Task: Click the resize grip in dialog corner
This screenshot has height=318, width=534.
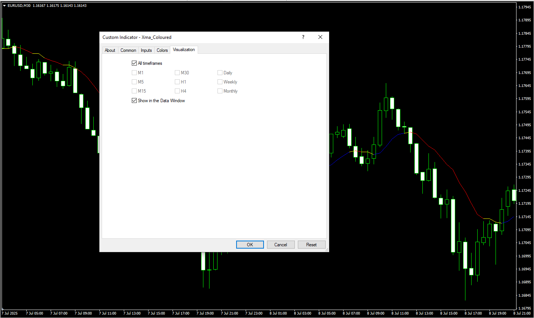Action: 326,250
